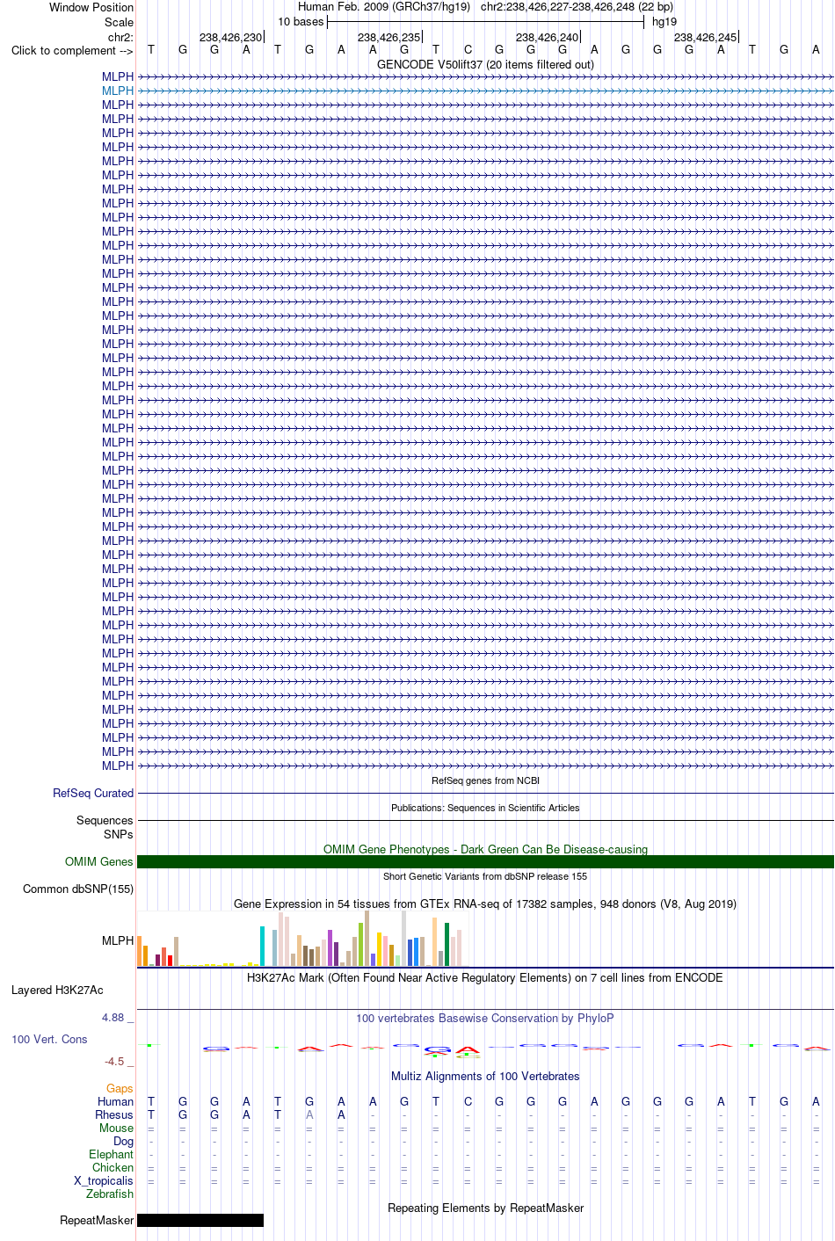Select the Window Position label
Viewport: 835px width, 1241px height.
click(x=91, y=7)
